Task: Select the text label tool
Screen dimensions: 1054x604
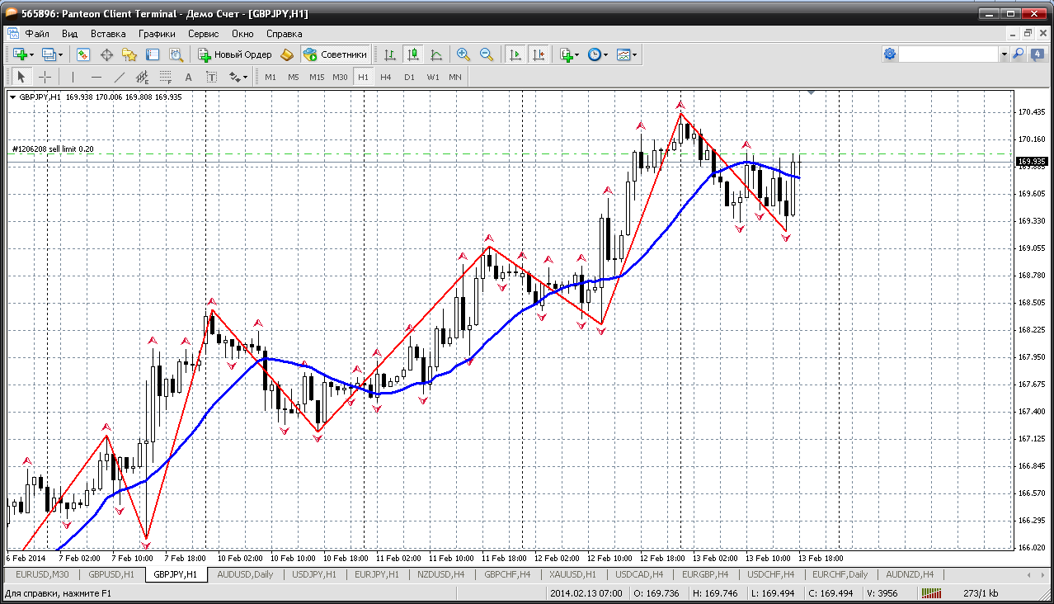Action: tap(188, 77)
